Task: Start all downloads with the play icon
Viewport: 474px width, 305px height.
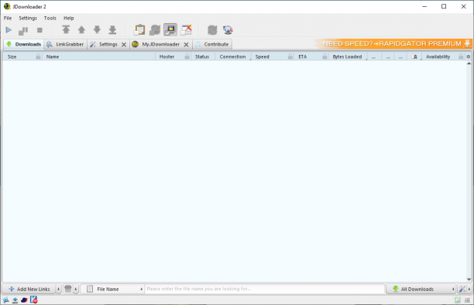Action: [9, 30]
